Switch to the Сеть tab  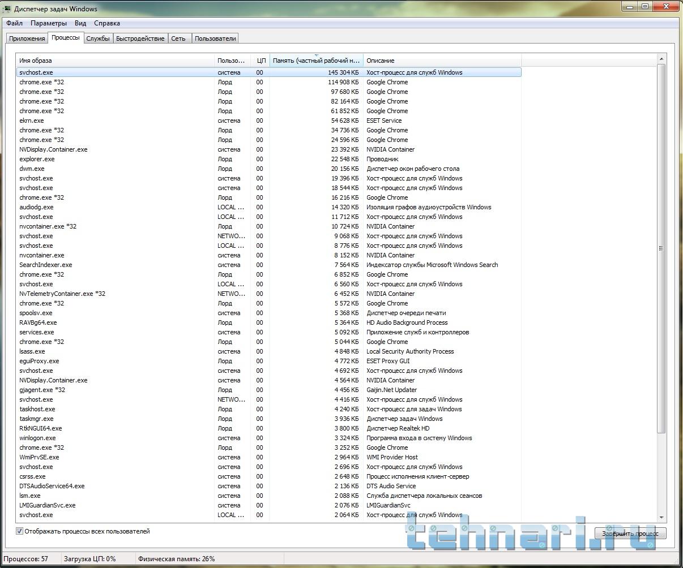pyautogui.click(x=178, y=38)
